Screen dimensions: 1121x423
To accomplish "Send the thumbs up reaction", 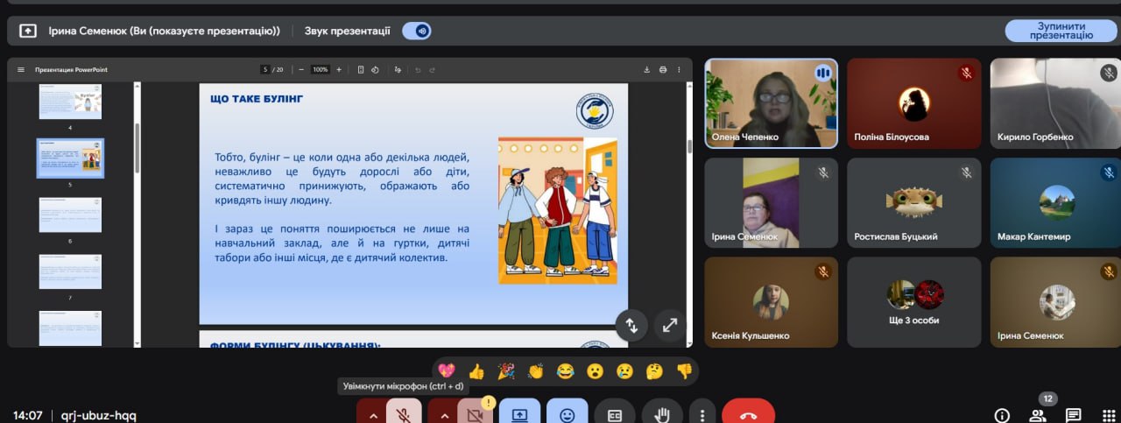I will click(x=476, y=371).
